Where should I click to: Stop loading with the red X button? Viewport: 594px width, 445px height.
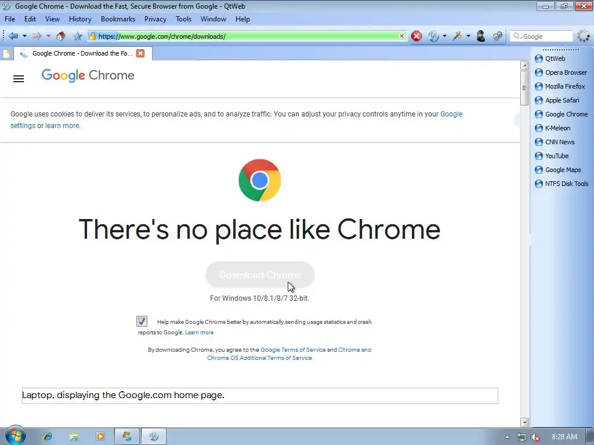[416, 37]
